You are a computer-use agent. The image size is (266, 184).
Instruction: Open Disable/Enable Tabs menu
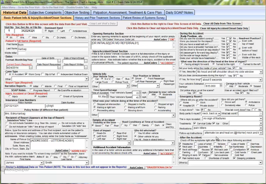78,7
